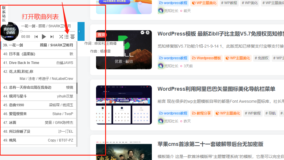Click # WP教程 tag under Alibaba icon article
The image size is (284, 160).
[x=253, y=113]
